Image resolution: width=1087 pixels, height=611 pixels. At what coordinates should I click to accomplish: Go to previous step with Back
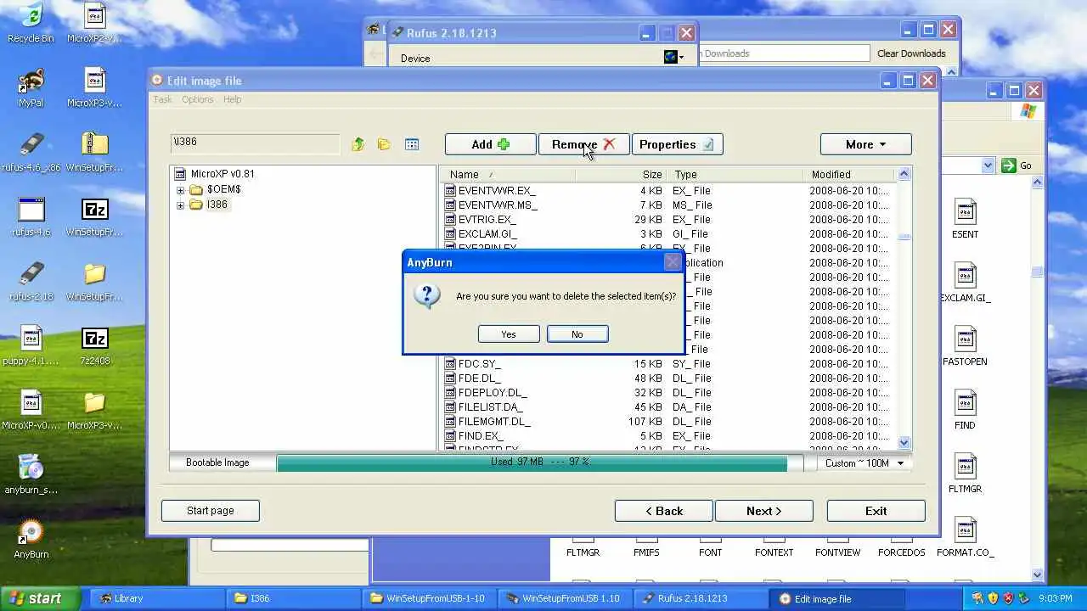[x=664, y=511]
